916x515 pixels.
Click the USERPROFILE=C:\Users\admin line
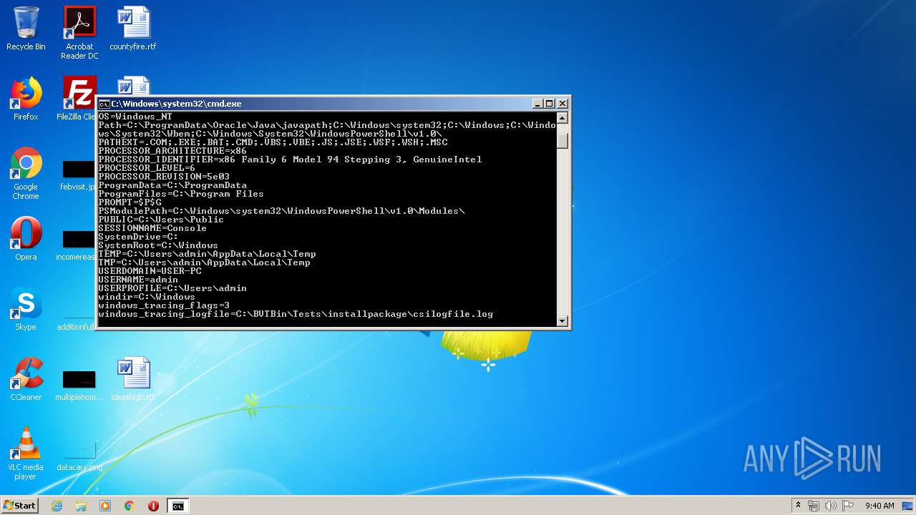pos(172,288)
